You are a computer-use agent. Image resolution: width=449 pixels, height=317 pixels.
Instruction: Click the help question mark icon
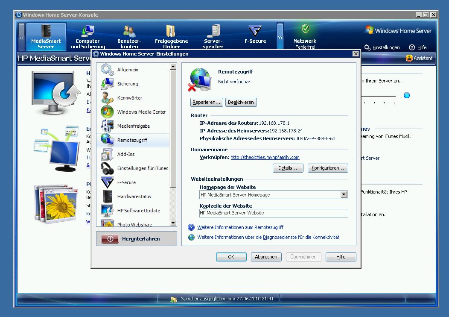pyautogui.click(x=191, y=227)
